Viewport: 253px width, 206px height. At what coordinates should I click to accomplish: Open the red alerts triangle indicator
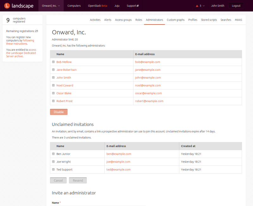(197, 6)
